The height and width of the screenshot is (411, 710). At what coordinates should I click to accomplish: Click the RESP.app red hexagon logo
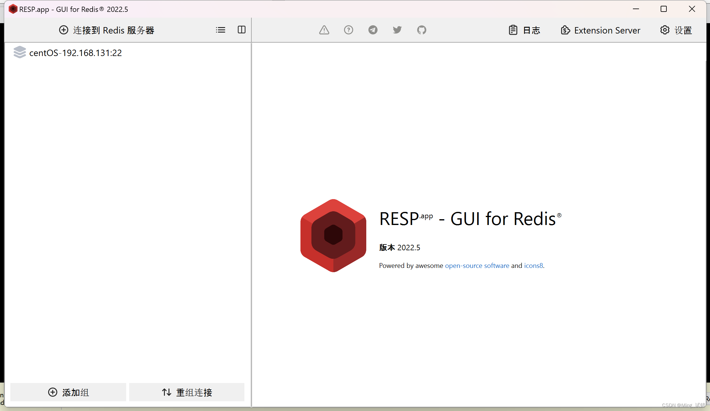pos(333,235)
